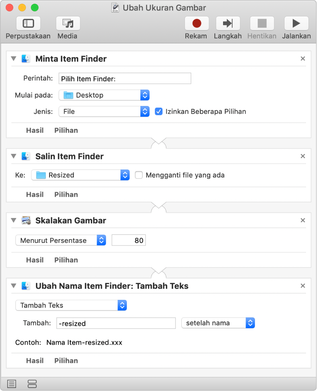The image size is (318, 392).
Task: Enable the Mengganti file yang ada checkbox
Action: click(x=139, y=175)
